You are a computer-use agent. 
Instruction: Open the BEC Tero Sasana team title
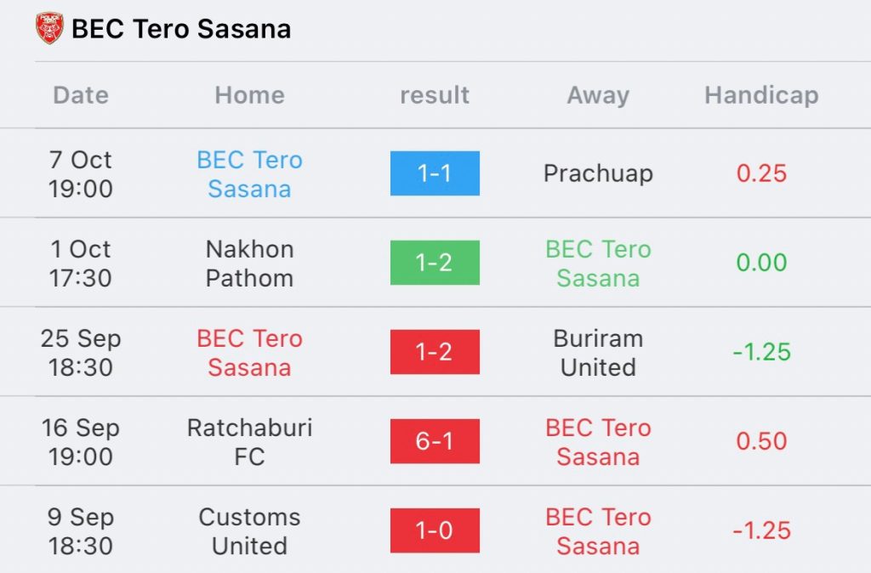pyautogui.click(x=181, y=29)
